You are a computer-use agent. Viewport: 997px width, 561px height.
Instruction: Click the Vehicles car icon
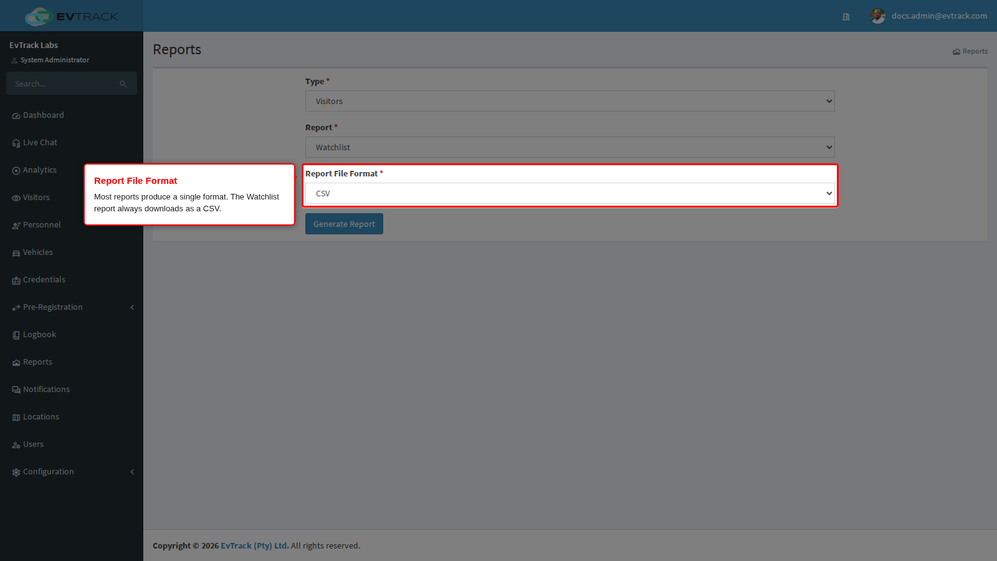coord(16,253)
